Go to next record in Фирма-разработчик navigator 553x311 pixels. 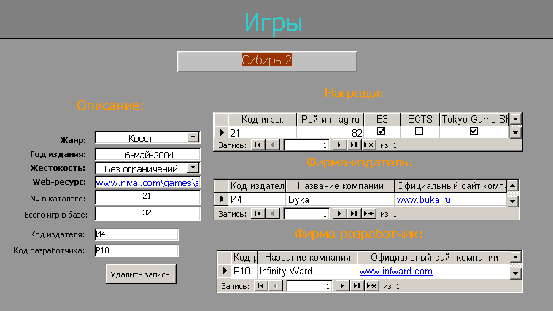click(342, 286)
